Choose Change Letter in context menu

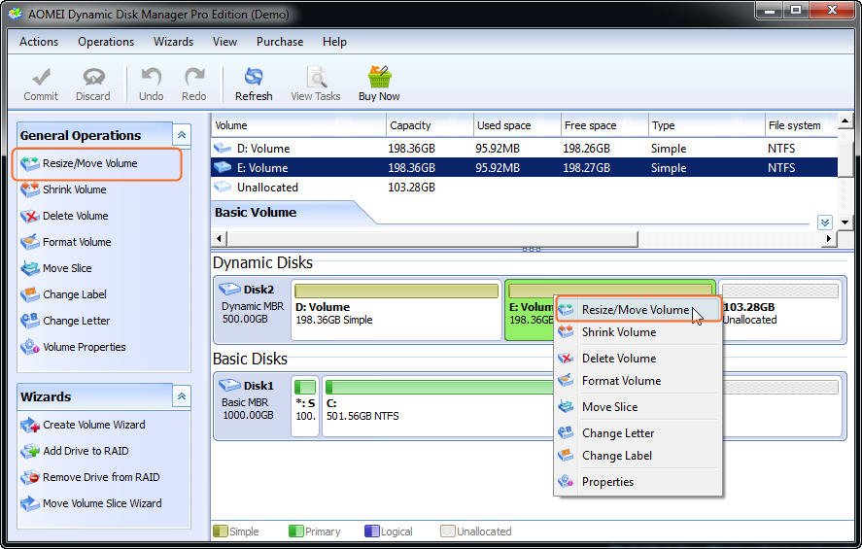[x=638, y=433]
